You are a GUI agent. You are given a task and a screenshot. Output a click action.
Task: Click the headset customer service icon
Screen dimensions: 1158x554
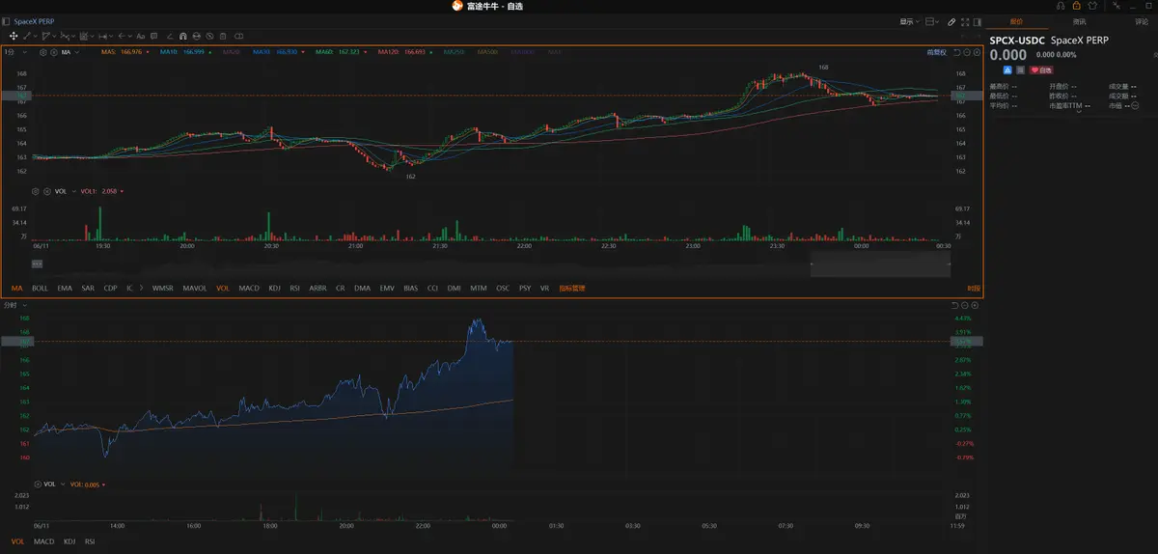coord(1061,6)
